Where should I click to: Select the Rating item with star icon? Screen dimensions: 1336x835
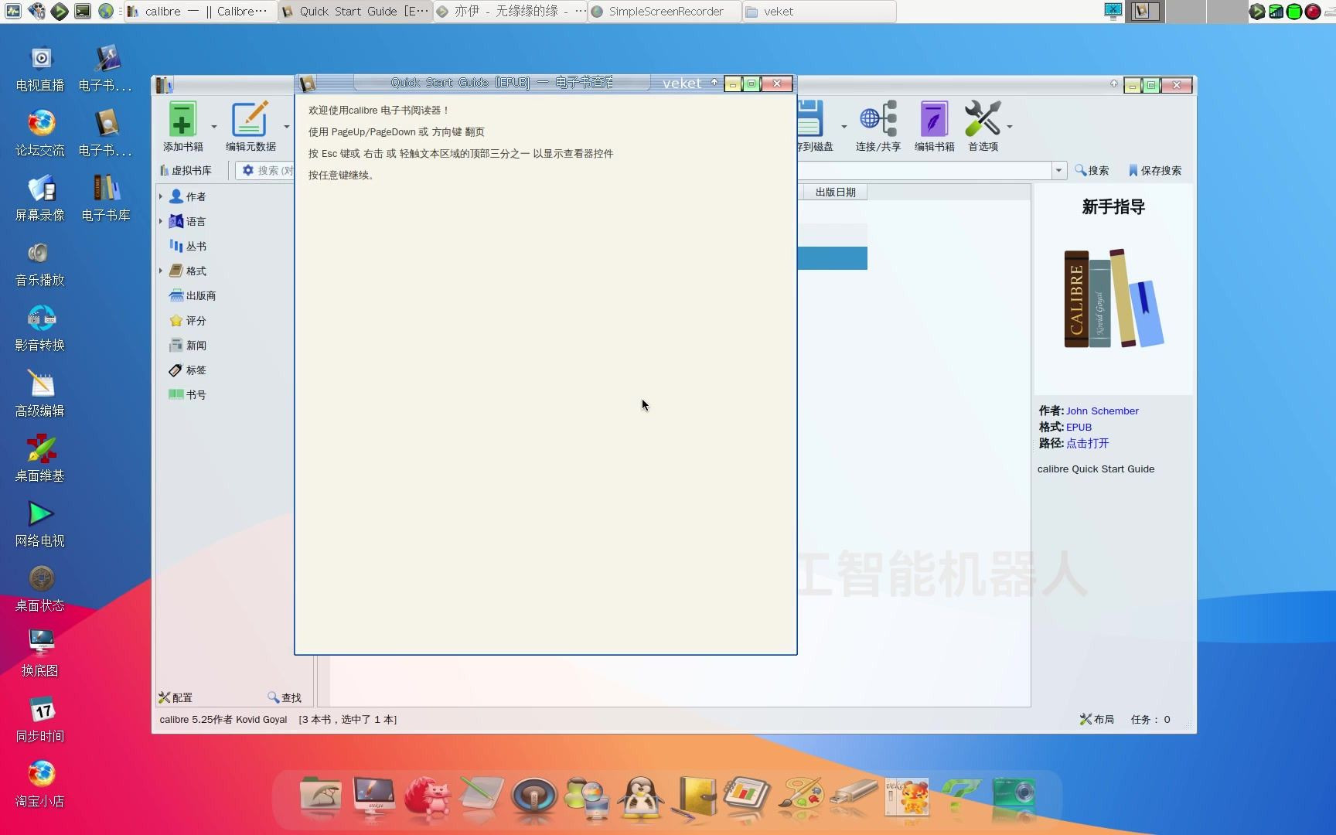[188, 320]
